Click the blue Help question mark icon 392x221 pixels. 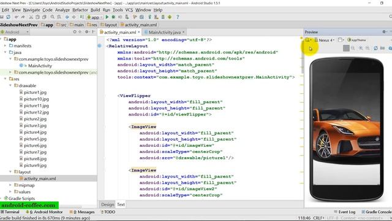pos(178,17)
